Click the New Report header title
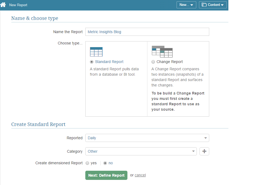The height and width of the screenshot is (185, 257). tap(18, 5)
